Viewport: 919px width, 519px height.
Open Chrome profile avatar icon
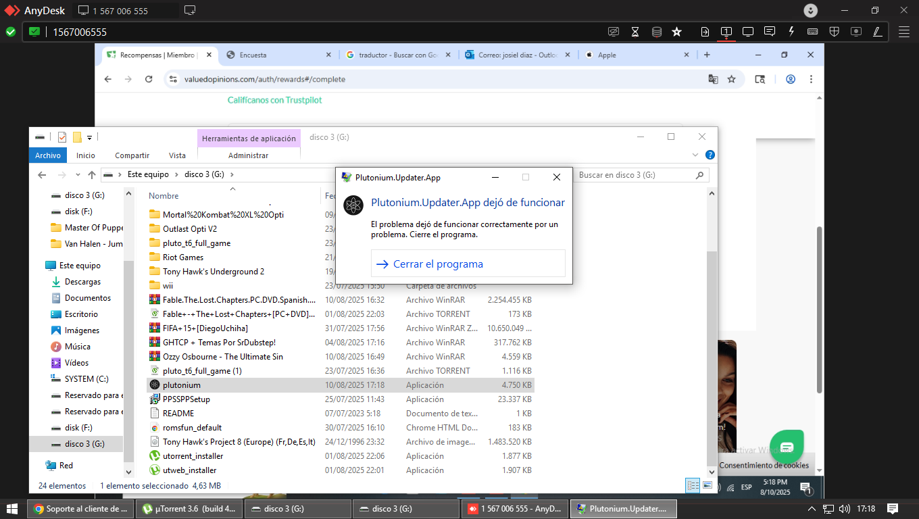pos(791,79)
